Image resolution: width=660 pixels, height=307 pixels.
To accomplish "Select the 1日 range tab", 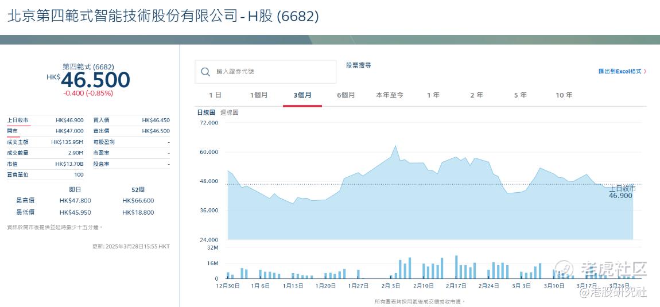I will 215,95.
